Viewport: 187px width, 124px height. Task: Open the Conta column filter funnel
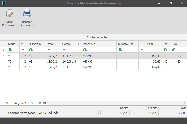click(78, 44)
